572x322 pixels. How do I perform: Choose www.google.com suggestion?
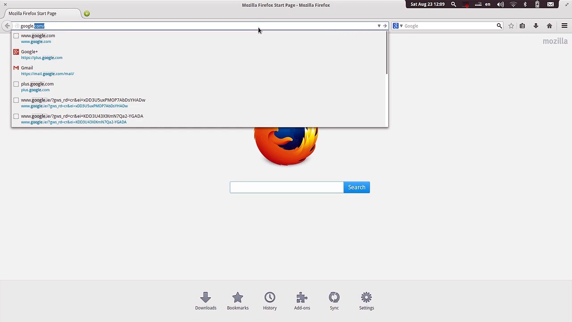click(x=198, y=38)
